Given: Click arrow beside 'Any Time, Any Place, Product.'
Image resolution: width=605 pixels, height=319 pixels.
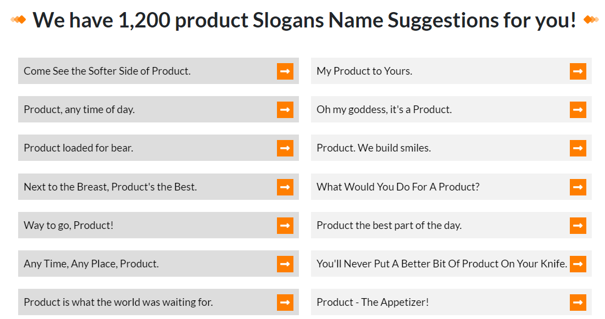Looking at the screenshot, I should pyautogui.click(x=285, y=264).
